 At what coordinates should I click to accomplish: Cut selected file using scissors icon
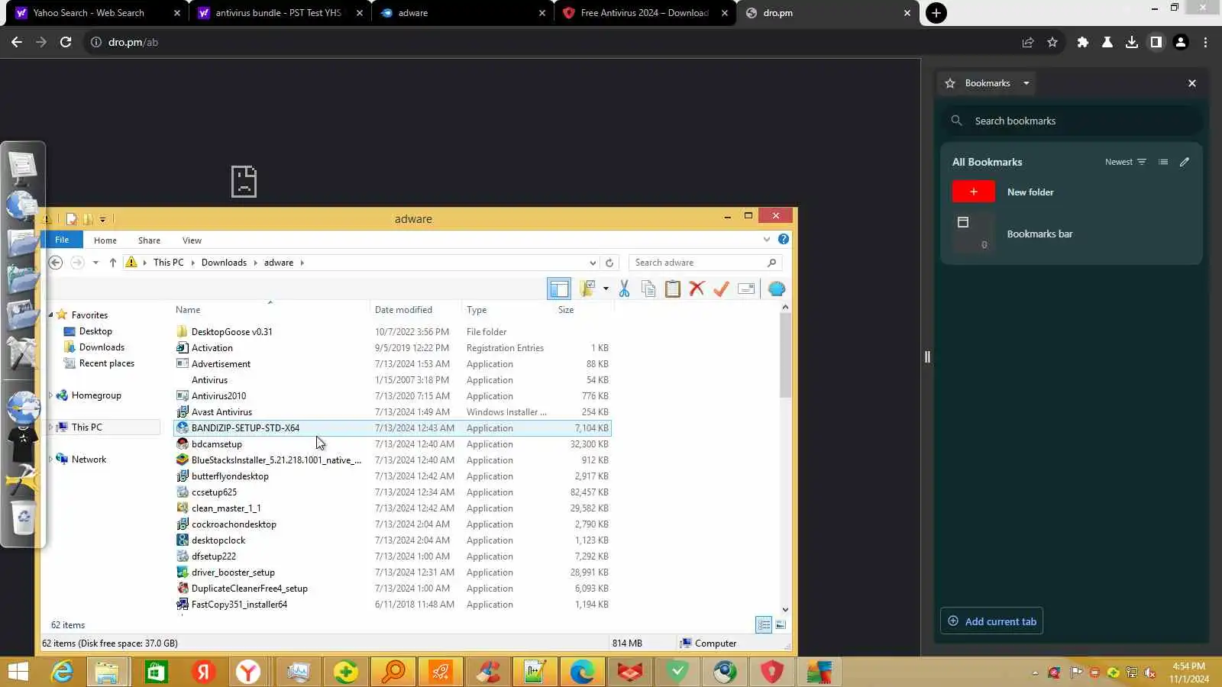624,289
